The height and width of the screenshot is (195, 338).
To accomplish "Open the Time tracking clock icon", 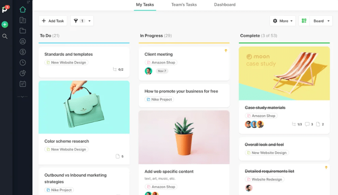I will coord(23,63).
